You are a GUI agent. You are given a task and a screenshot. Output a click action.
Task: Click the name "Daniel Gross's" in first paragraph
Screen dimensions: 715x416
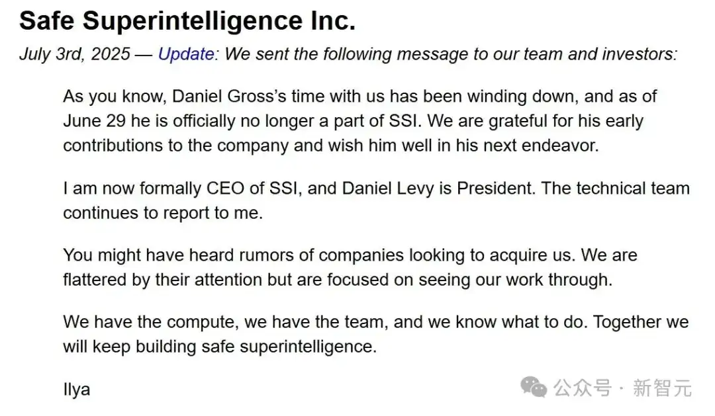[229, 97]
